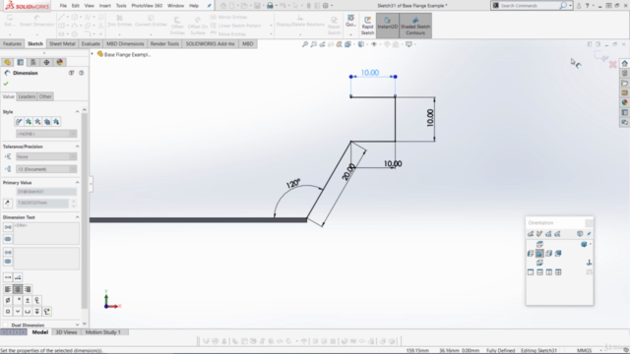Pin the Orientation dialog
The width and height of the screenshot is (630, 354).
coord(589,234)
